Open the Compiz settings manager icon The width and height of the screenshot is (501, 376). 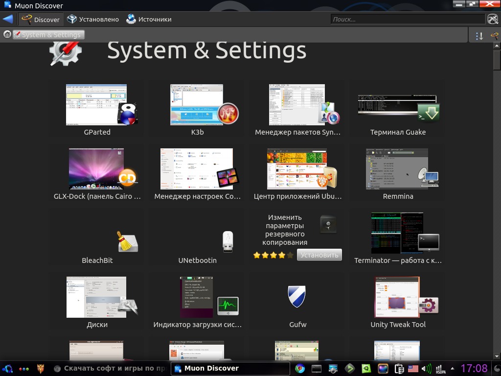[x=228, y=177]
